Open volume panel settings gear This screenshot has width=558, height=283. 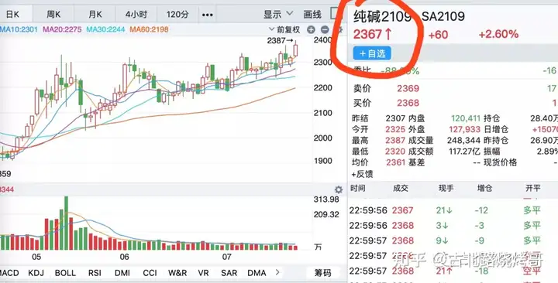coord(339,189)
